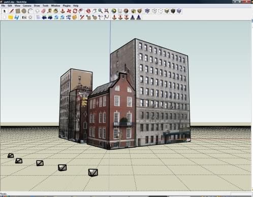Viewport: 253px width, 197px height.
Task: Pick the pink Eraser tool
Action: (43, 11)
